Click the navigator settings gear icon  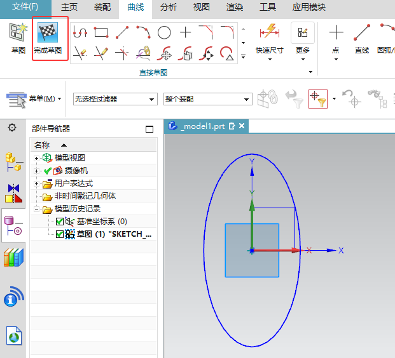pyautogui.click(x=12, y=128)
